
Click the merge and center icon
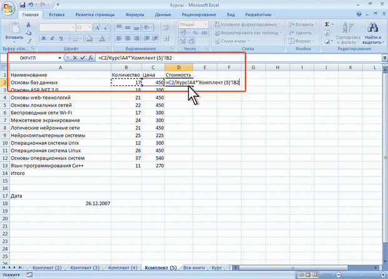(x=167, y=38)
